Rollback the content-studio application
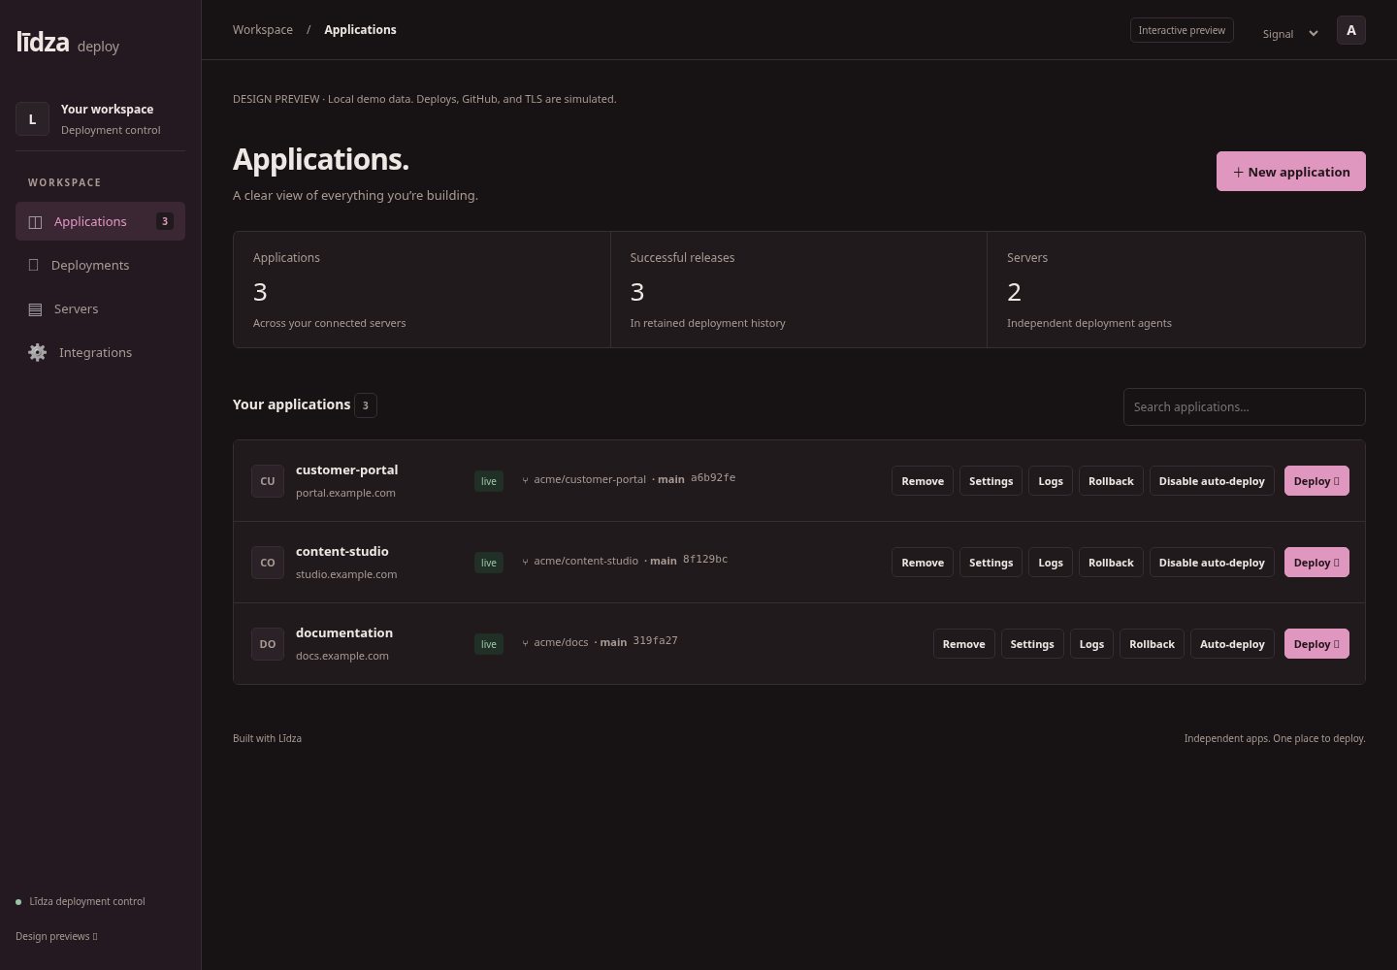Viewport: 1397px width, 970px height. [1111, 563]
